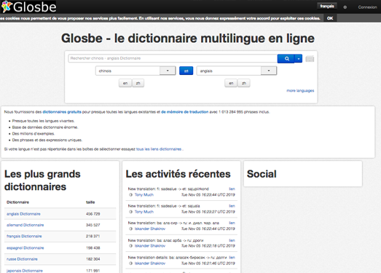This screenshot has width=381, height=273.
Task: Open the settings gear icon in header
Action: point(345,7)
